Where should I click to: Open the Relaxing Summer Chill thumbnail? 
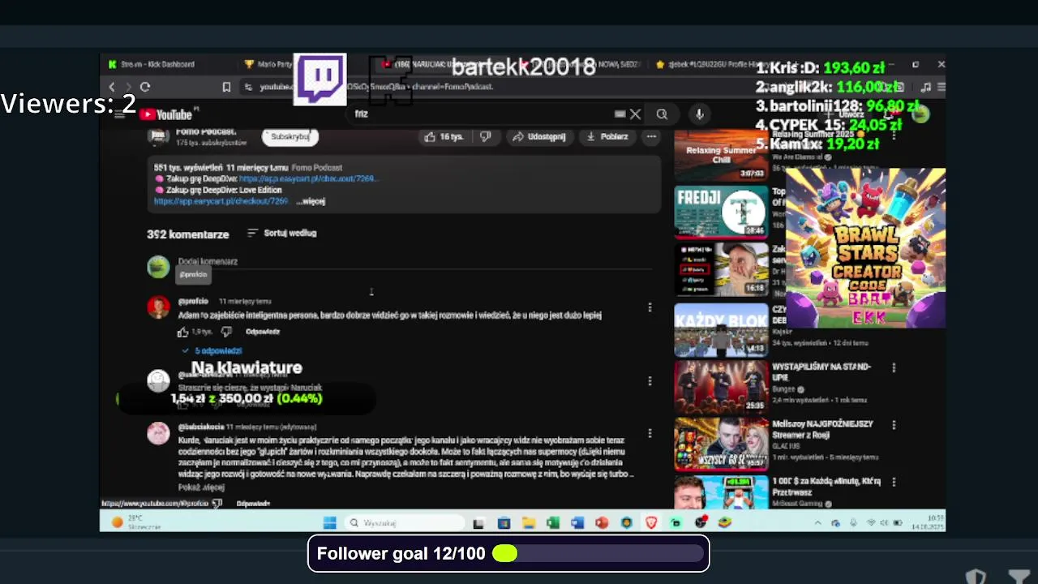(x=721, y=155)
